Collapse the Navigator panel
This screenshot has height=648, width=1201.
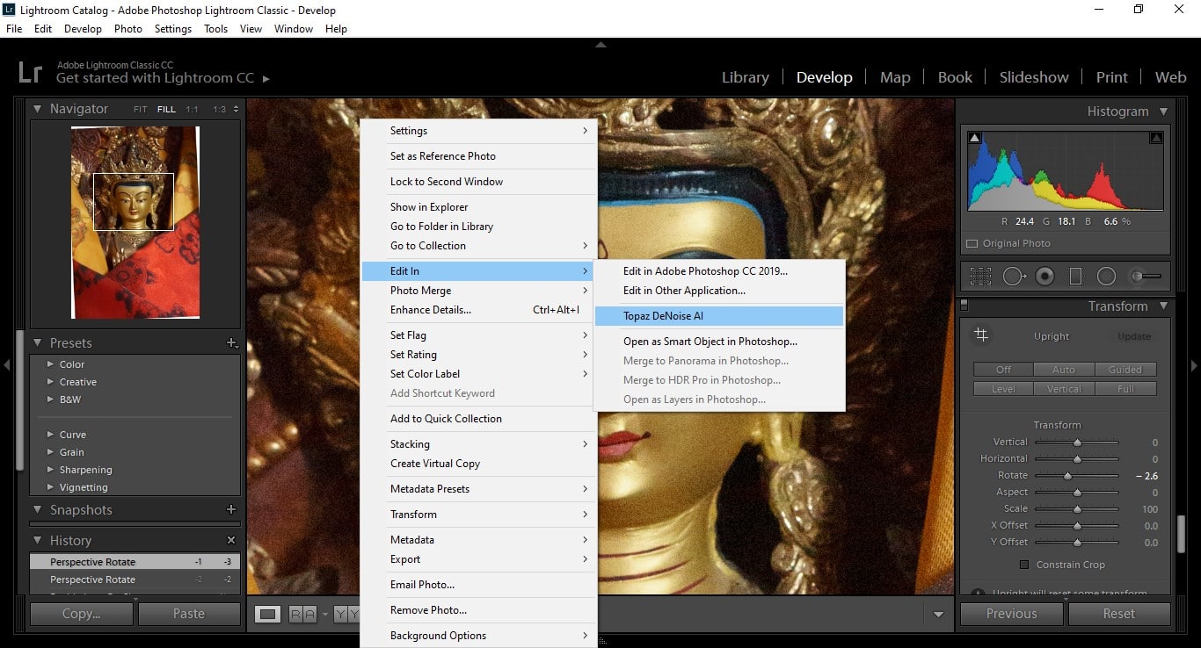pos(38,109)
